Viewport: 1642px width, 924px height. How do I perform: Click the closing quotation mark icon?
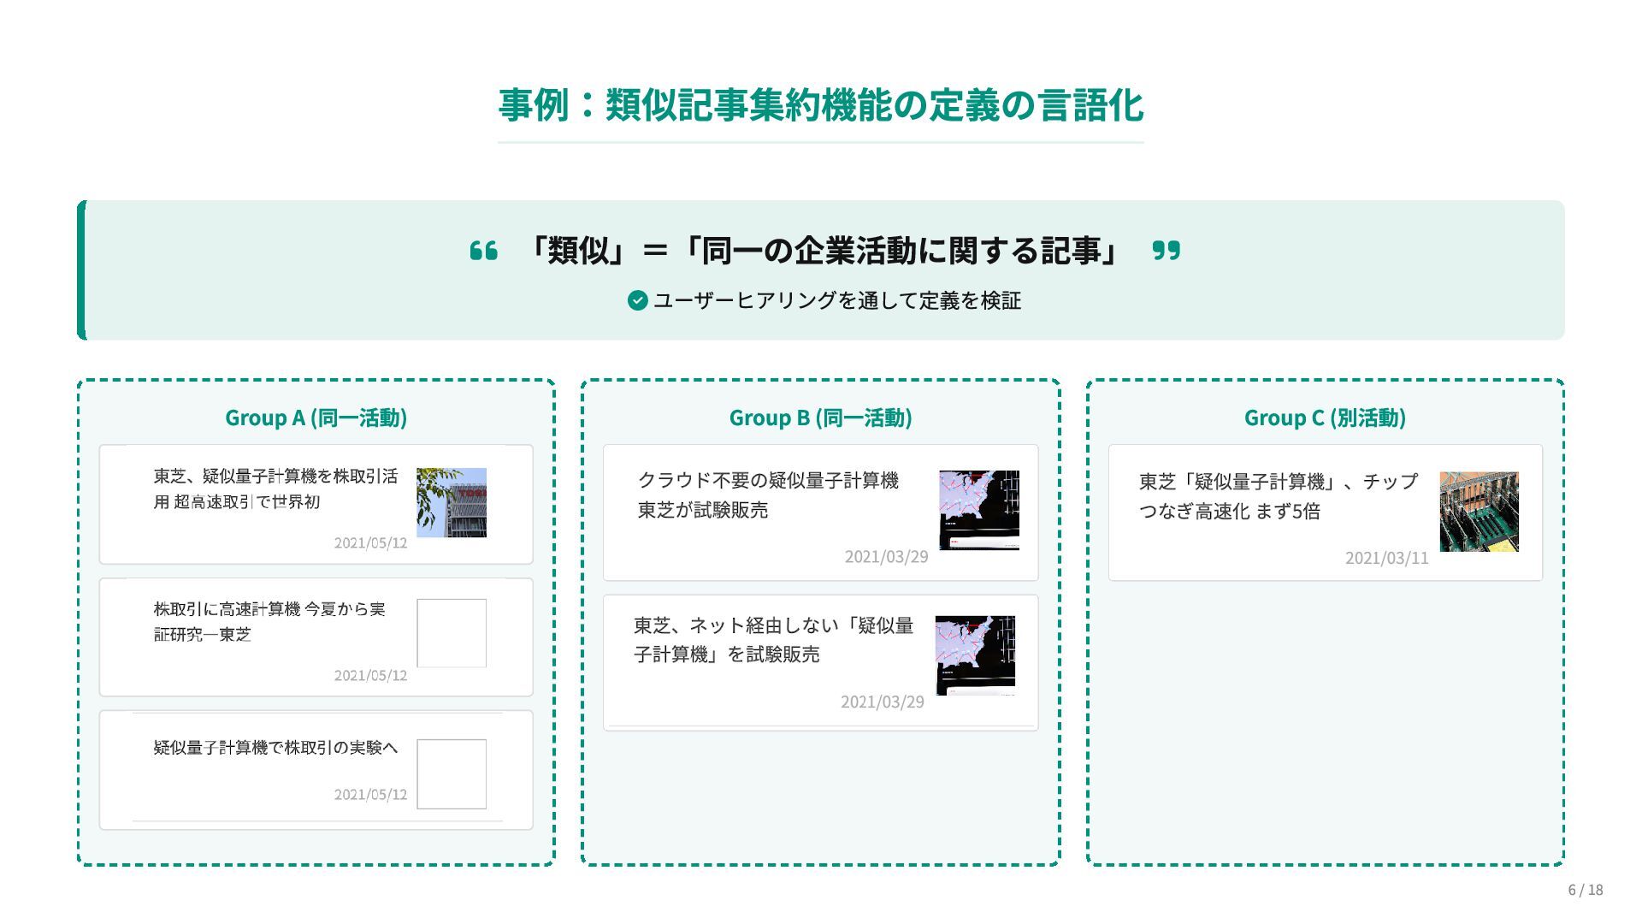[1166, 251]
